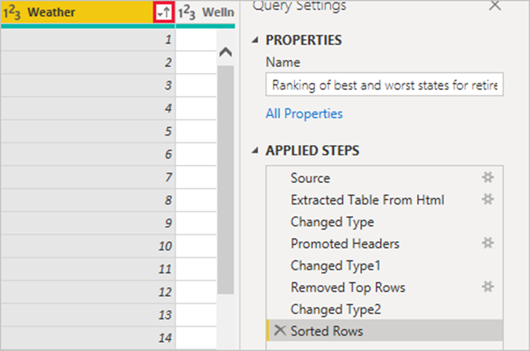Select the Changed Type2 applied step
Image resolution: width=530 pixels, height=351 pixels.
click(335, 309)
